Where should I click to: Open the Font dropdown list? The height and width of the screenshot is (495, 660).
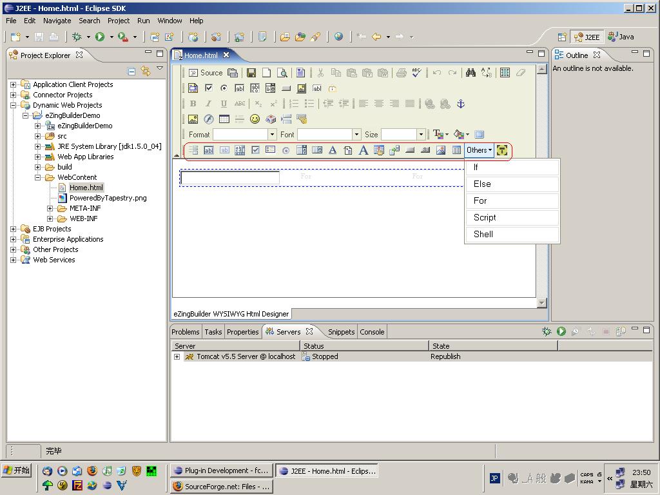coord(356,135)
